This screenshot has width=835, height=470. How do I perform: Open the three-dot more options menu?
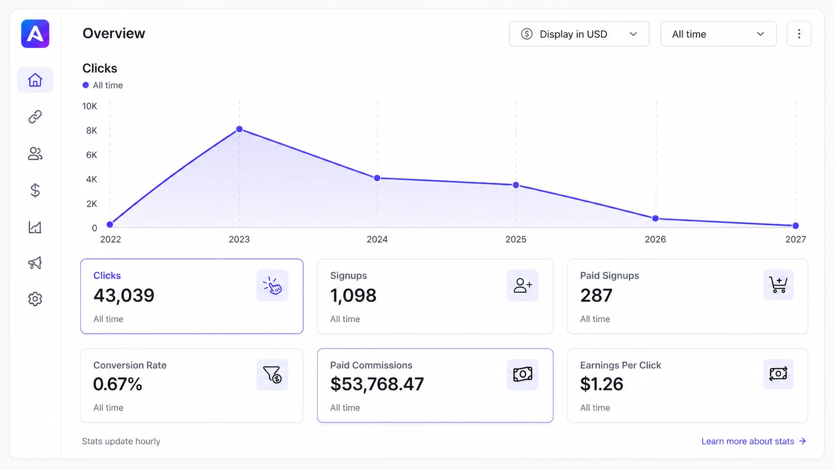coord(799,33)
